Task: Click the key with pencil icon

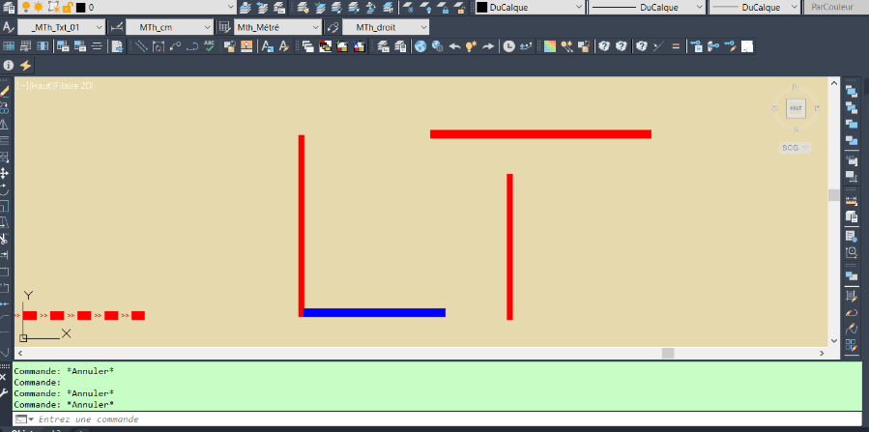Action: pos(730,46)
